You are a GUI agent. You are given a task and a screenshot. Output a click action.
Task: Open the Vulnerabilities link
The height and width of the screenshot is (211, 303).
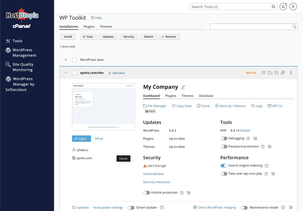point(153,174)
